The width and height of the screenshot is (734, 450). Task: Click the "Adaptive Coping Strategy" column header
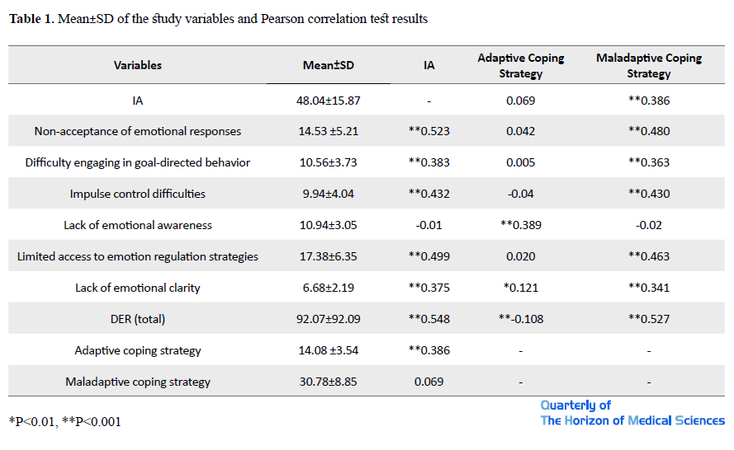pyautogui.click(x=521, y=66)
